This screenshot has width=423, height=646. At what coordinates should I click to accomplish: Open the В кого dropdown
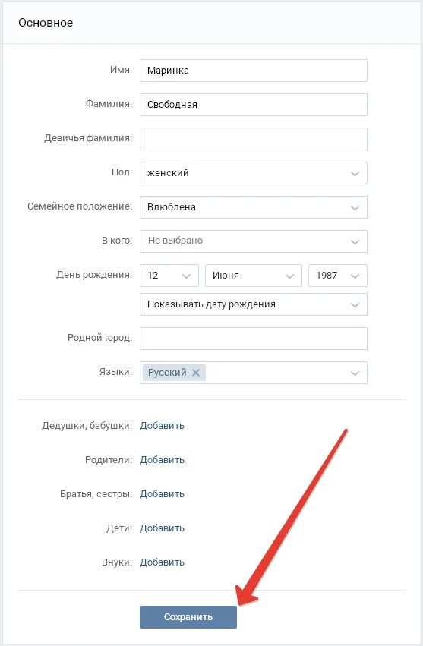click(x=253, y=241)
